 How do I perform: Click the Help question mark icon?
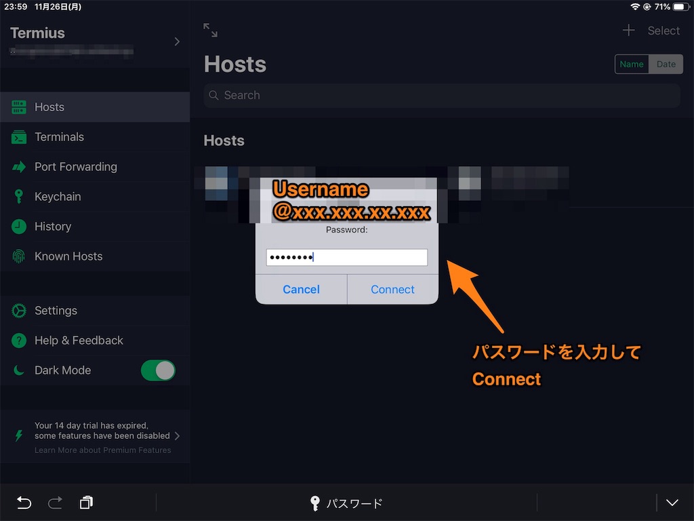click(x=18, y=341)
